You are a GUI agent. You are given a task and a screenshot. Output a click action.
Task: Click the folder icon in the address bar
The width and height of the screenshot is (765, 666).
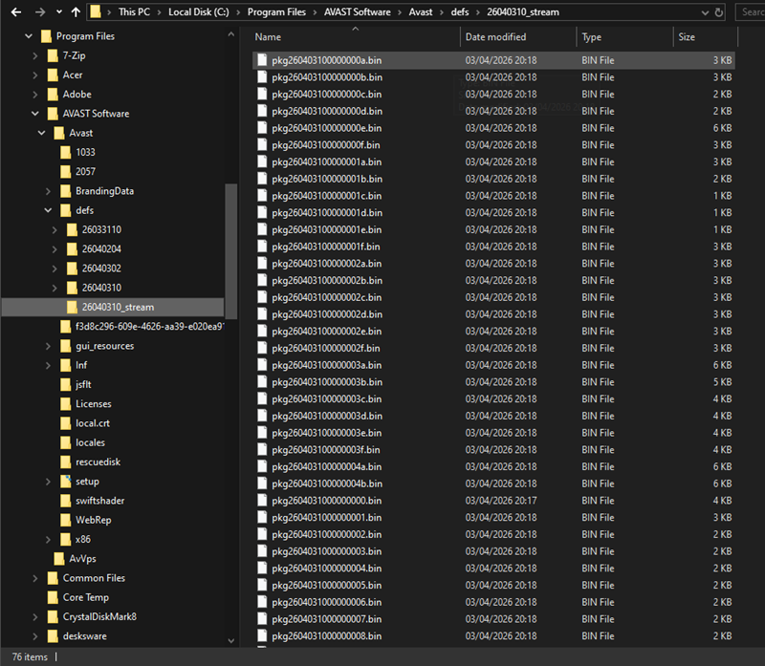tap(97, 12)
